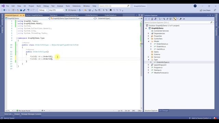Click the Save button in the toolbar
219x123 pixels.
[21, 10]
